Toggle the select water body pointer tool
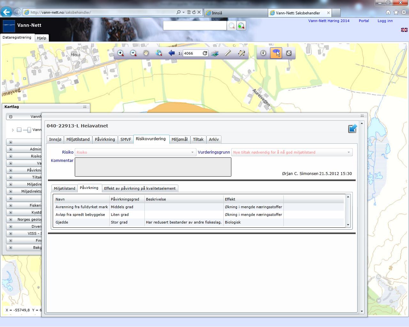The image size is (409, 327). tap(276, 53)
